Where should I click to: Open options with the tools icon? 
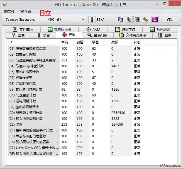[145, 19]
